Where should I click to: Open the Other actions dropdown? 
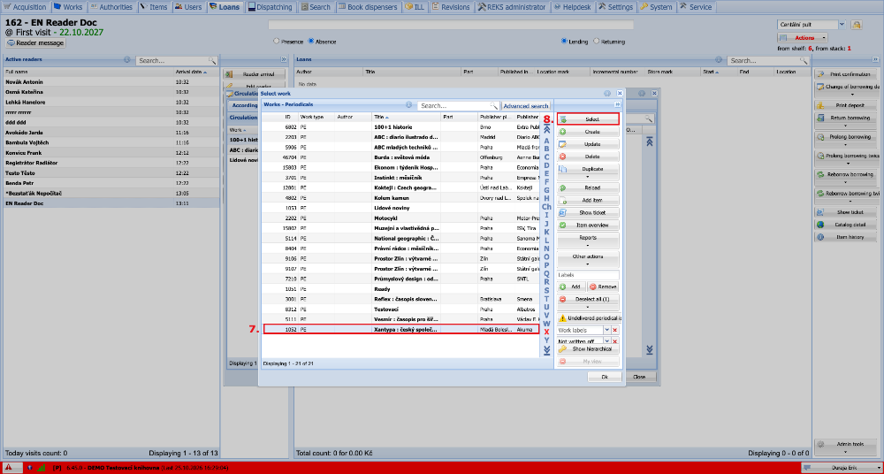(x=588, y=258)
